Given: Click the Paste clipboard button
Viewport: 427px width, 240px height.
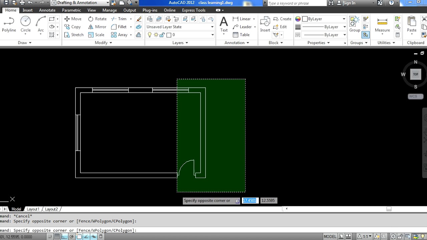Looking at the screenshot, I should (412, 25).
